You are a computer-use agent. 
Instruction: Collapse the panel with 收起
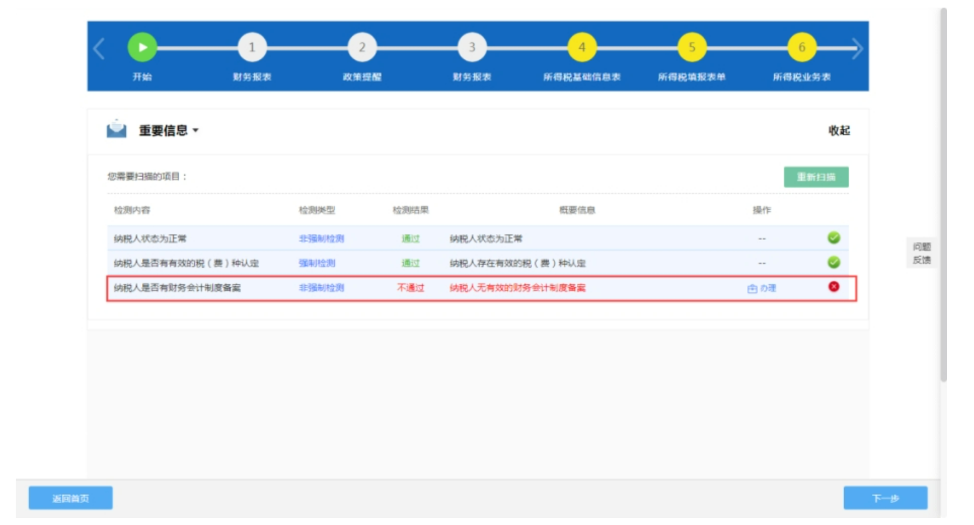tap(839, 131)
